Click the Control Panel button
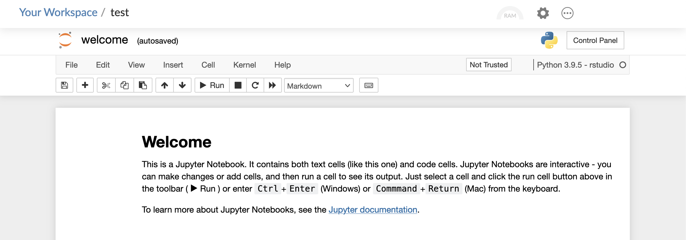This screenshot has width=686, height=240. (x=595, y=40)
